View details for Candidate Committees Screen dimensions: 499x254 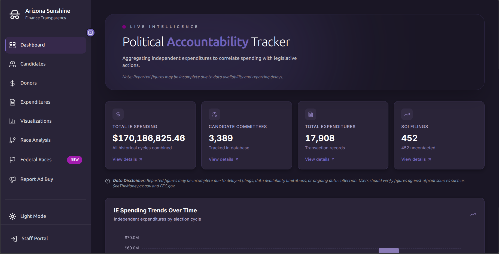pyautogui.click(x=223, y=159)
